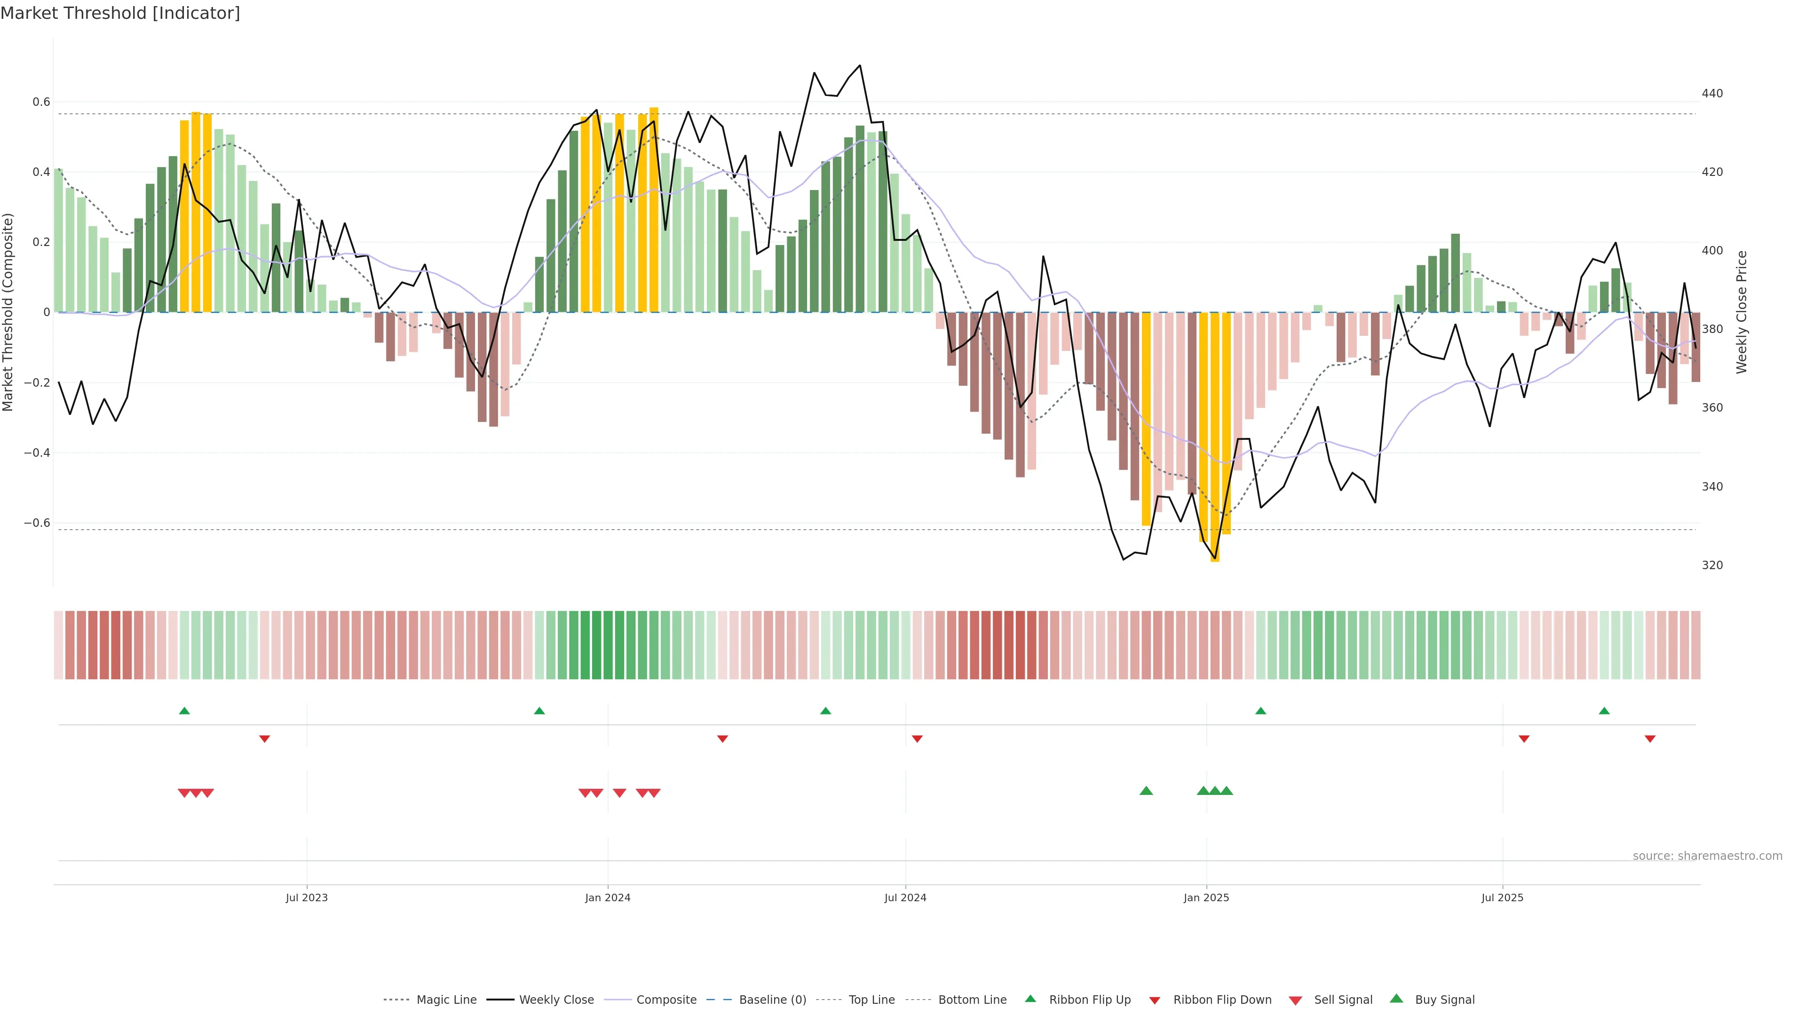Click the Ribbon Flip Up legend triangle icon
The width and height of the screenshot is (1806, 1016).
[x=1030, y=999]
